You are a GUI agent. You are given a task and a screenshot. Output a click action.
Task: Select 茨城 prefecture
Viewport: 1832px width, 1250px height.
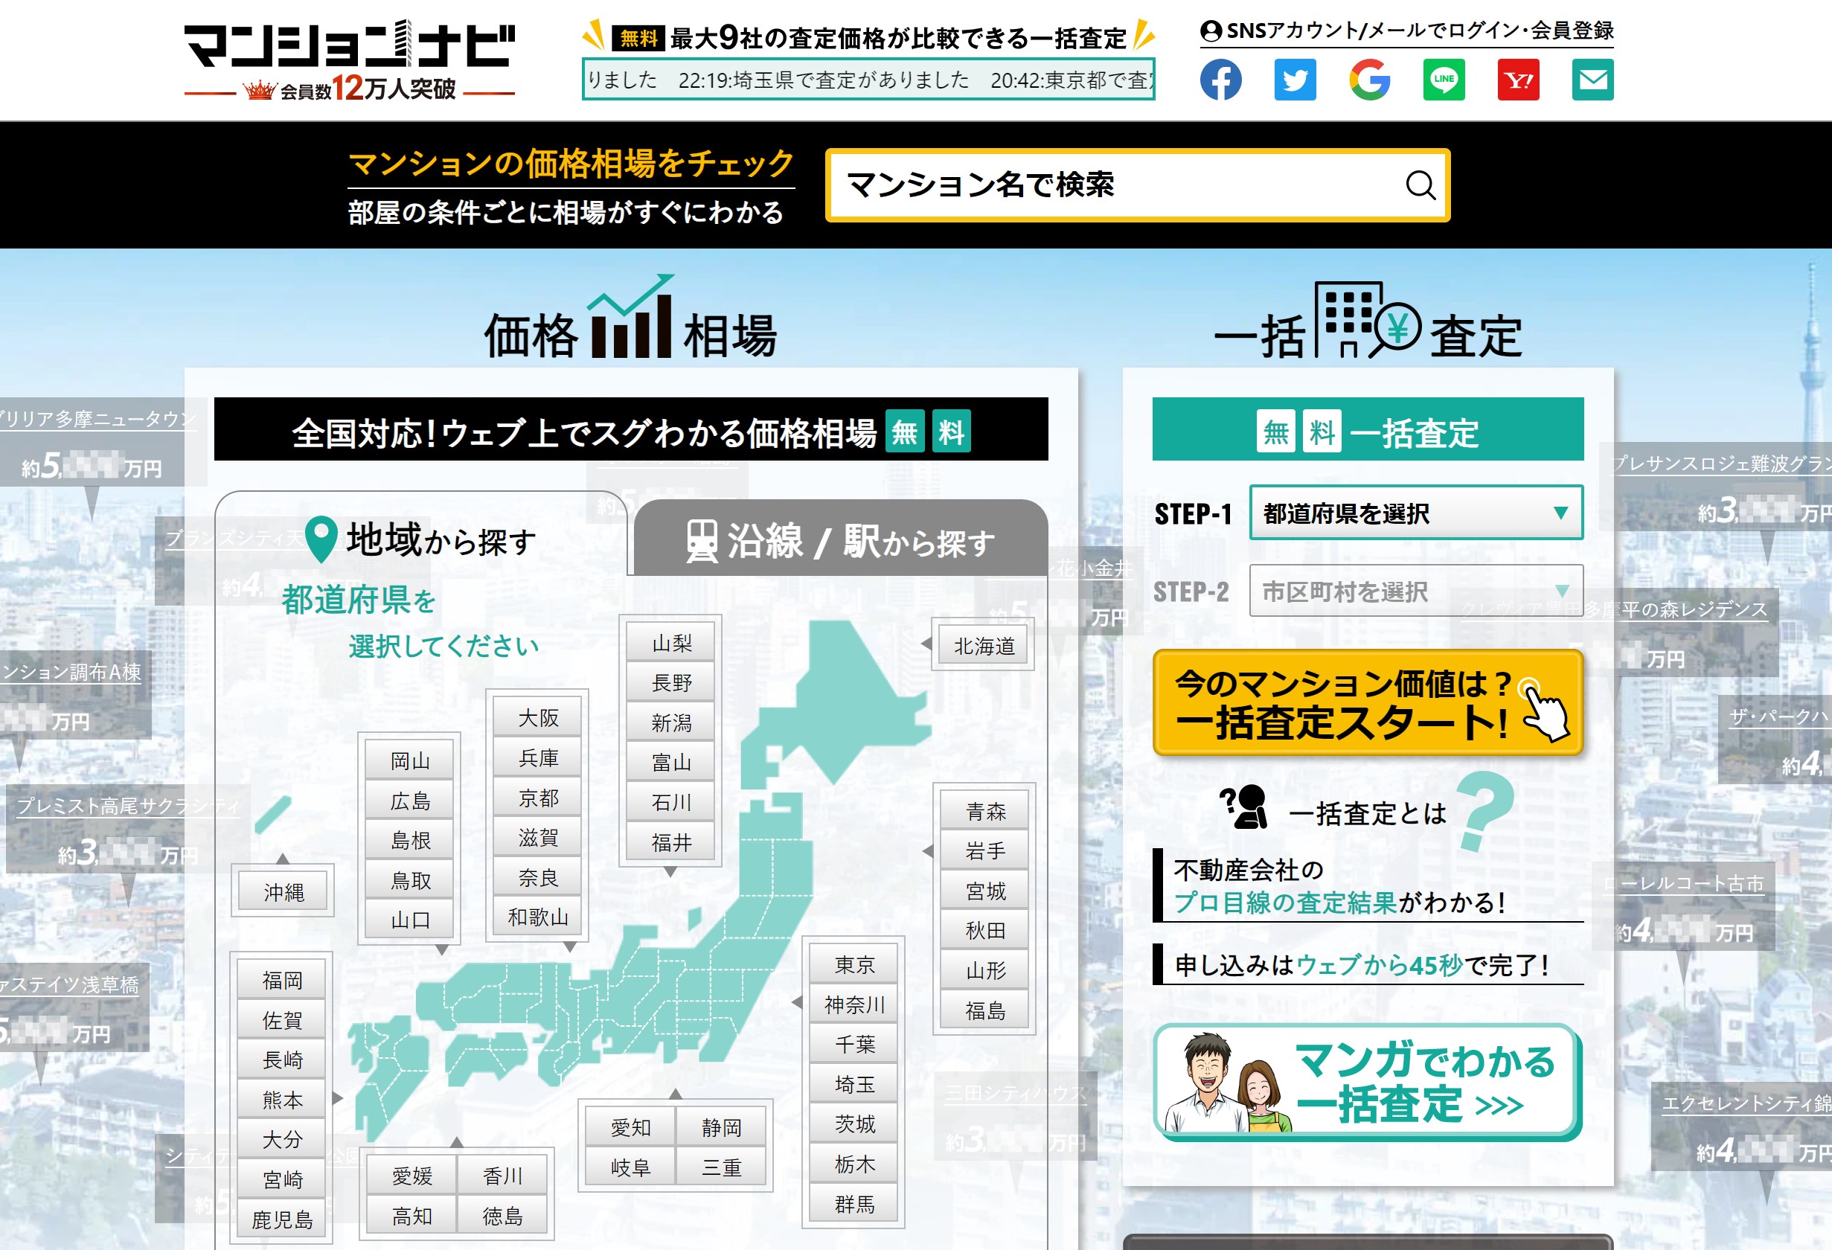(x=853, y=1123)
